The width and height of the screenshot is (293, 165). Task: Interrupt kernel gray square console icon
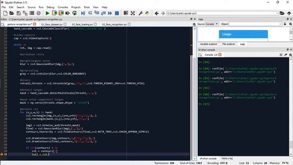click(x=281, y=55)
